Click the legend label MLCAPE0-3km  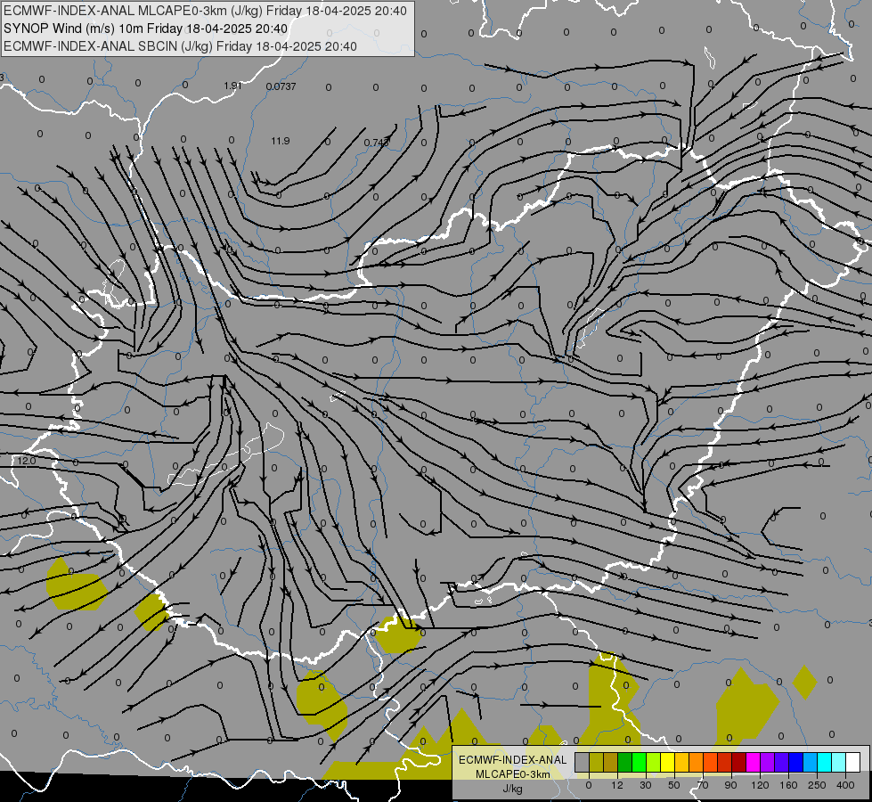513,774
